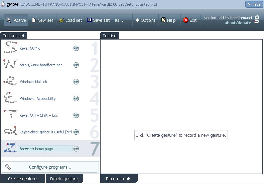The height and width of the screenshot is (184, 264).
Task: Click the Record again button
Action: (x=118, y=179)
